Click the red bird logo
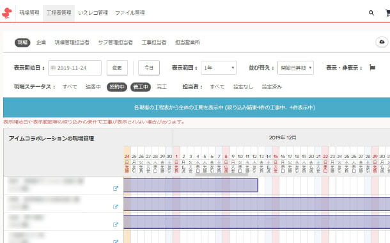The height and width of the screenshot is (243, 390). (7, 13)
